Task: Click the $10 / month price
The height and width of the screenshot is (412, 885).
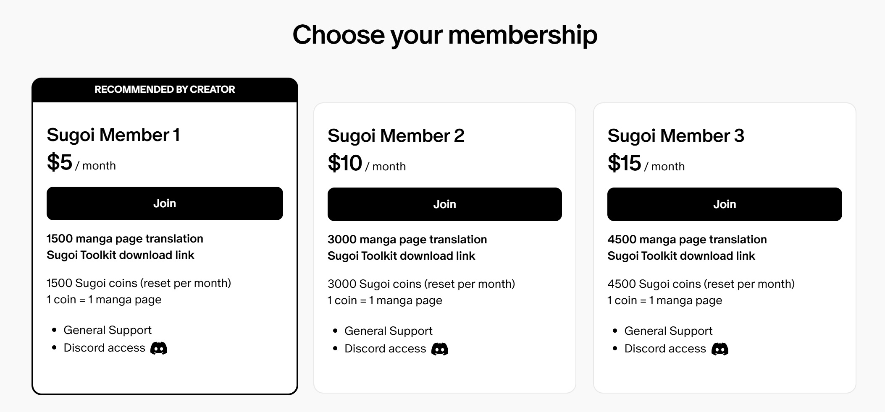Action: pyautogui.click(x=366, y=164)
